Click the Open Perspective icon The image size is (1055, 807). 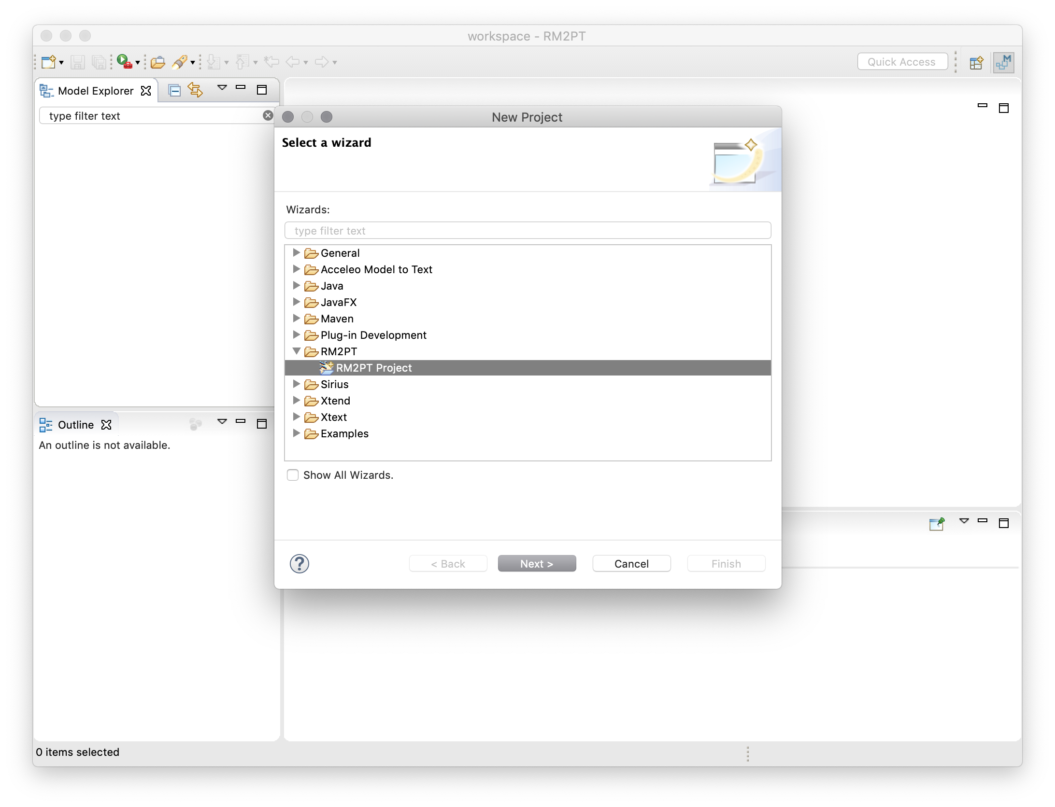click(976, 63)
